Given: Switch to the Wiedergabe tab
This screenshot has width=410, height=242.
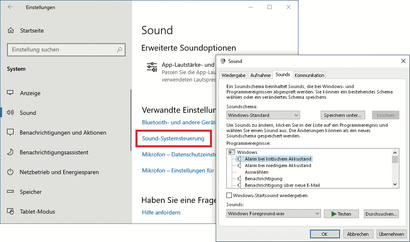Looking at the screenshot, I should (234, 75).
